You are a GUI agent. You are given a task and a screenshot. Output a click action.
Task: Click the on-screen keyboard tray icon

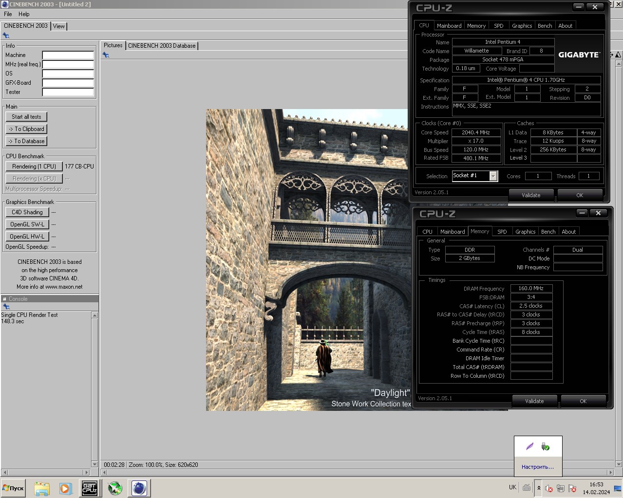[527, 487]
